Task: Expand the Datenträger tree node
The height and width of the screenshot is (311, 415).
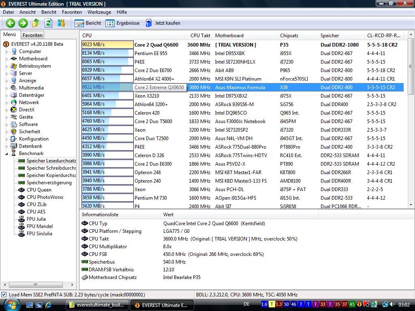Action: pos(6,96)
